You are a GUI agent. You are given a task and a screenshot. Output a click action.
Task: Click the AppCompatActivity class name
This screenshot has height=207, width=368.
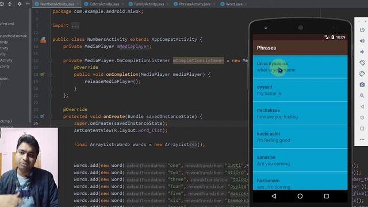tap(174, 40)
